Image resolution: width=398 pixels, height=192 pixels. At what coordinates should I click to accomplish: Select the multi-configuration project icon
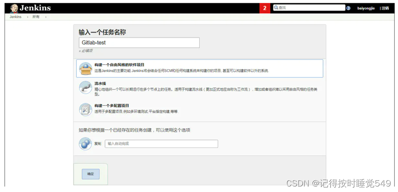click(x=86, y=109)
